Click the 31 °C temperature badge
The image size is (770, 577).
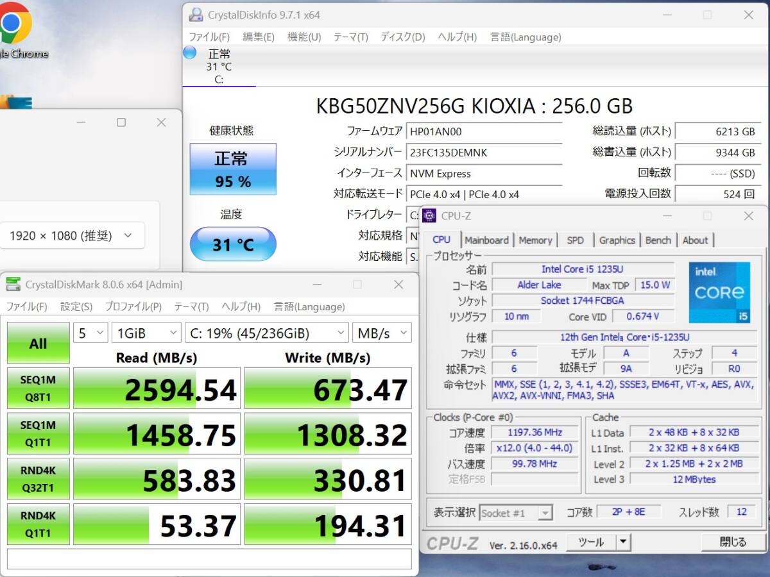tap(232, 244)
